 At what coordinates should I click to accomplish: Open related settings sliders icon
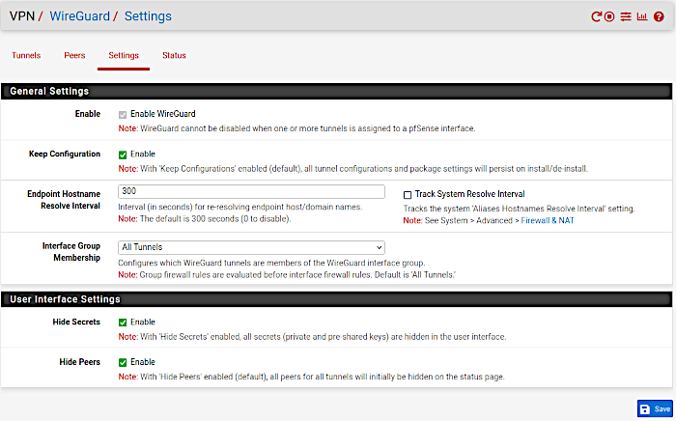(x=626, y=16)
